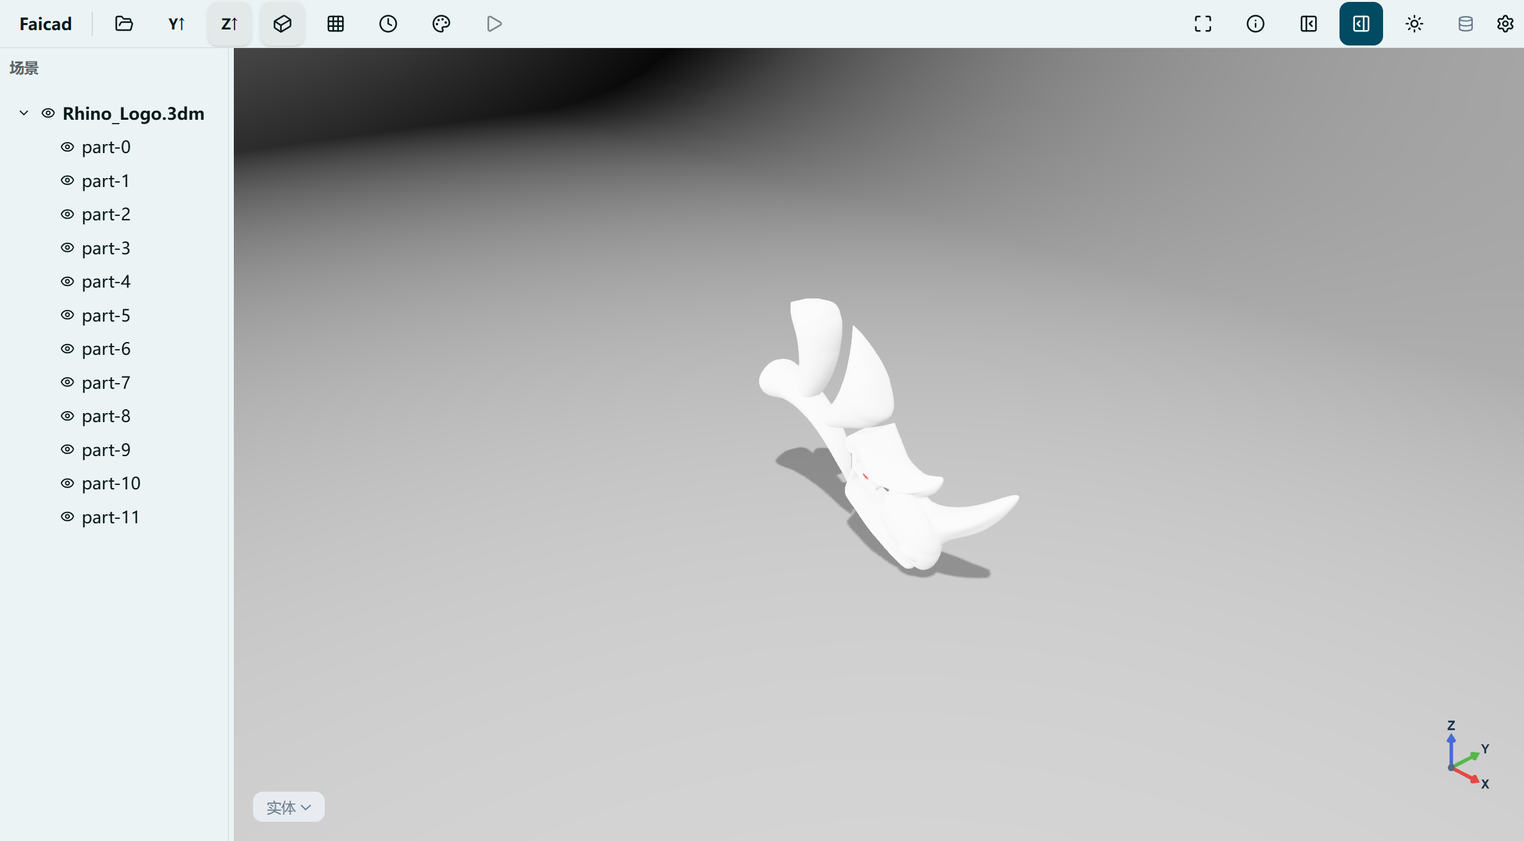Select part-8 in scene tree
The image size is (1524, 841).
pyautogui.click(x=106, y=416)
